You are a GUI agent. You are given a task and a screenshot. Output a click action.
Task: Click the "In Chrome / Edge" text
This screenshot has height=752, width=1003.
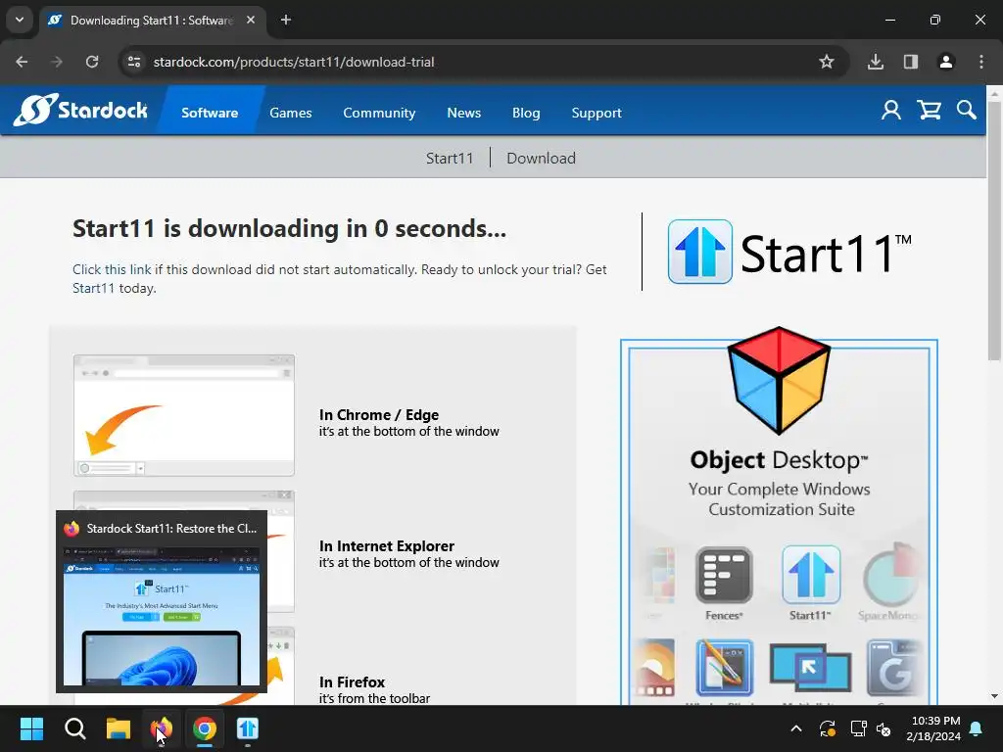pos(379,414)
